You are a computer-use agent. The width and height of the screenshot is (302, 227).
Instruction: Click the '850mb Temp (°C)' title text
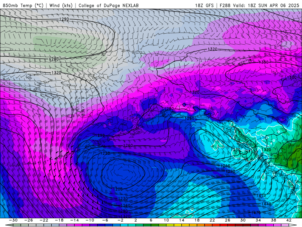pos(23,5)
